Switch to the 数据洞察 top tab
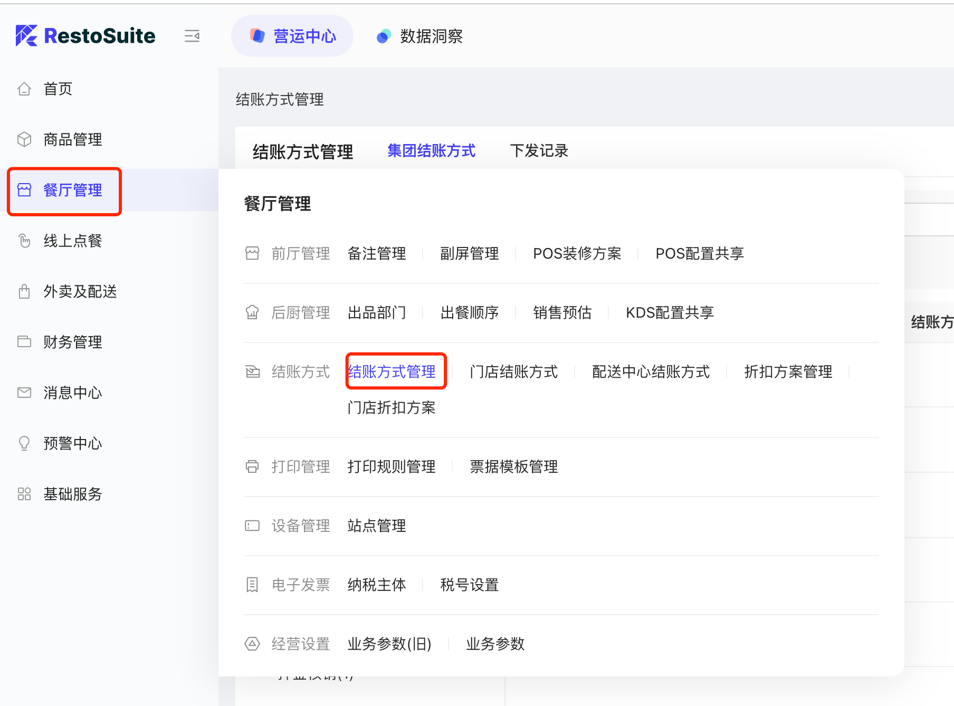Image resolution: width=954 pixels, height=706 pixels. 419,36
